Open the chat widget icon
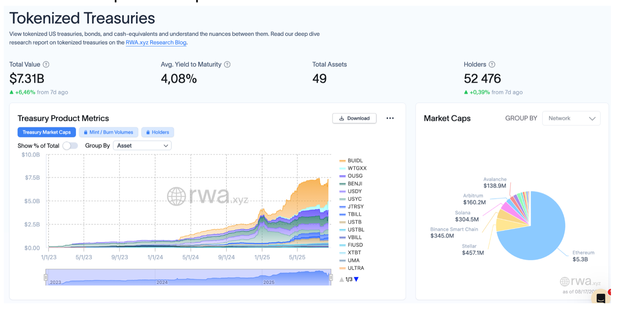The height and width of the screenshot is (309, 619). [x=601, y=298]
